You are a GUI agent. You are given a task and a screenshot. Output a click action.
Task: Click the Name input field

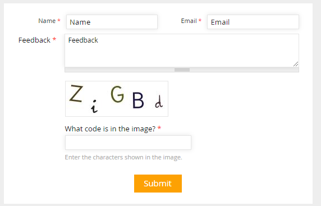click(x=112, y=22)
